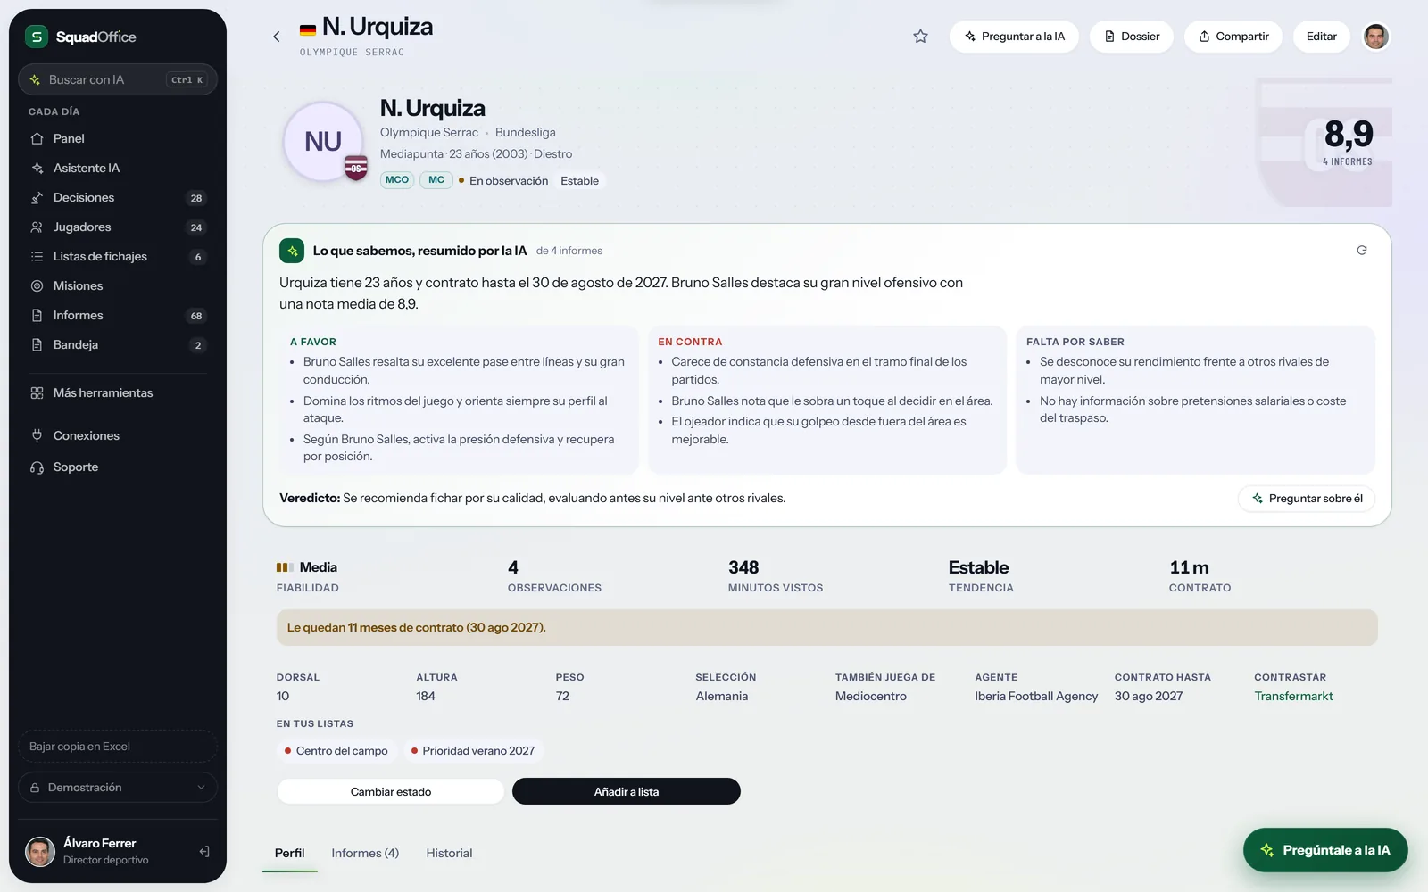Open Asistente IA
This screenshot has height=892, width=1428.
tap(118, 168)
